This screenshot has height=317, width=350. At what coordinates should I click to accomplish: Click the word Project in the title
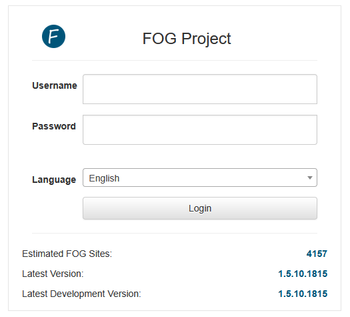pos(206,39)
